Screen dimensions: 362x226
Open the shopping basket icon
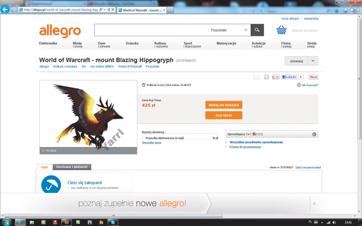281,30
